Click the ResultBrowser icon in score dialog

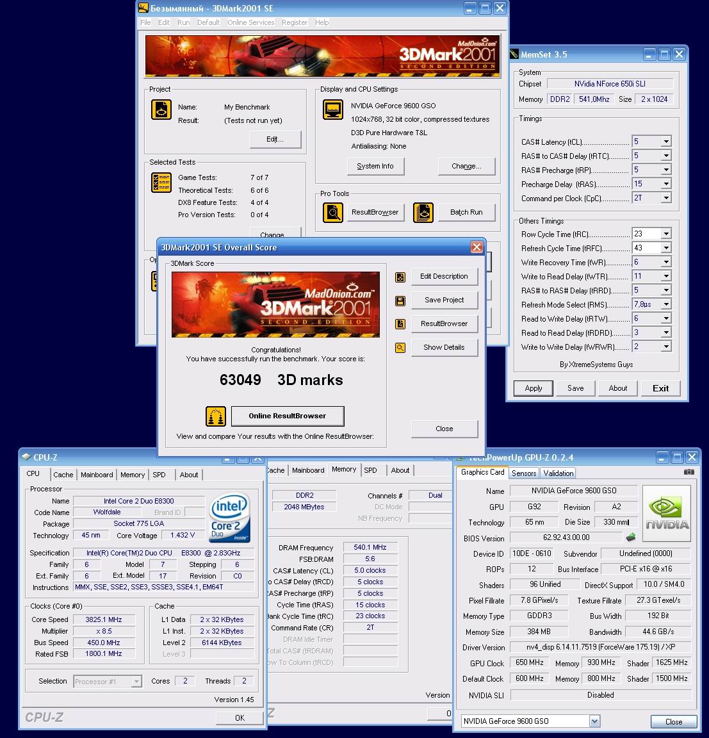coord(400,324)
